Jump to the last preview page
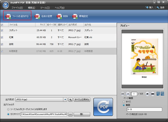168x122 pixels. [x=153, y=94]
